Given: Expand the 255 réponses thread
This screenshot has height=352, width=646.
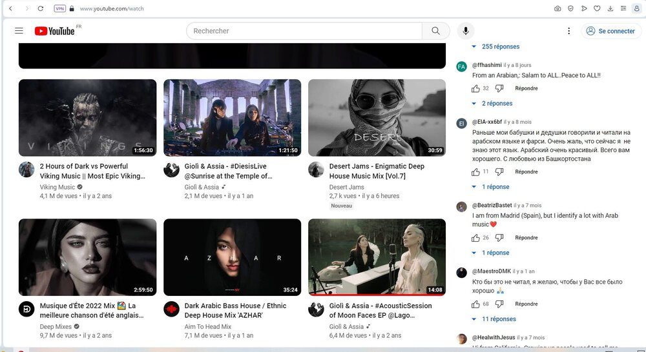Looking at the screenshot, I should (x=496, y=46).
